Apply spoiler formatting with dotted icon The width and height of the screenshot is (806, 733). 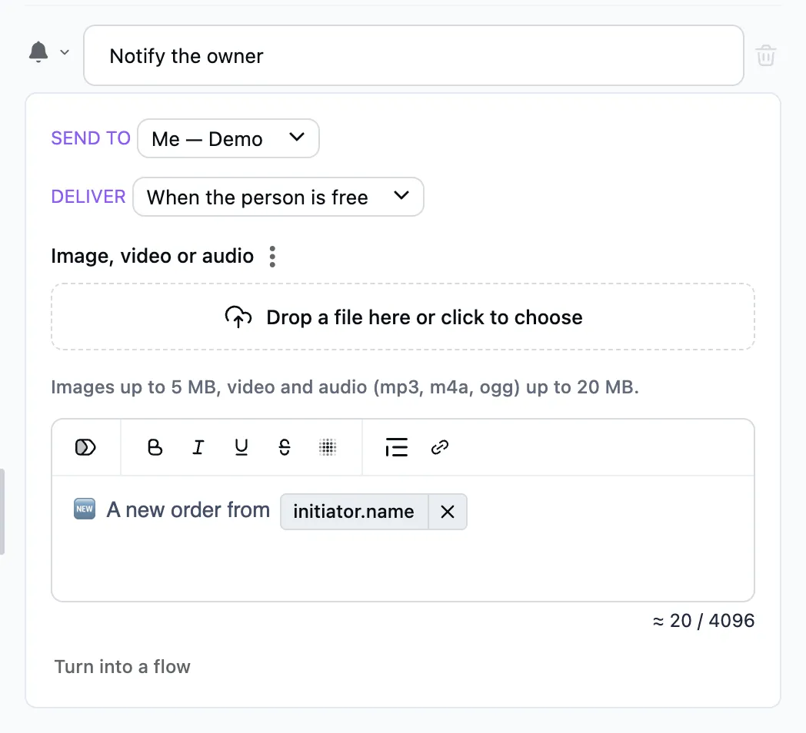[x=328, y=447]
